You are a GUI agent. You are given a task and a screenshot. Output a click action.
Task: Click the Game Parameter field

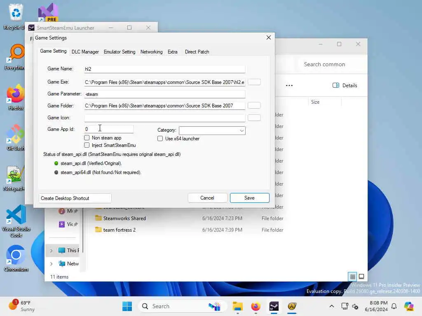(165, 94)
